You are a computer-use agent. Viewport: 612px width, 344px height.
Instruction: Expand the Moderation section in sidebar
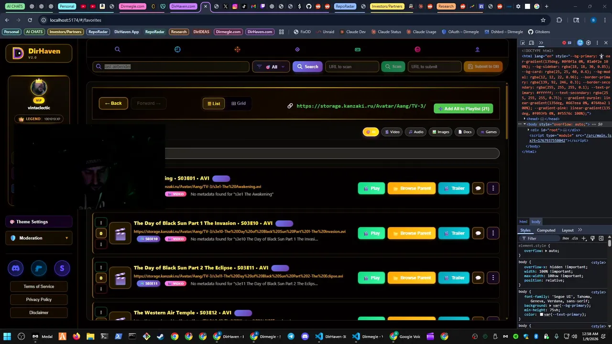[39, 238]
